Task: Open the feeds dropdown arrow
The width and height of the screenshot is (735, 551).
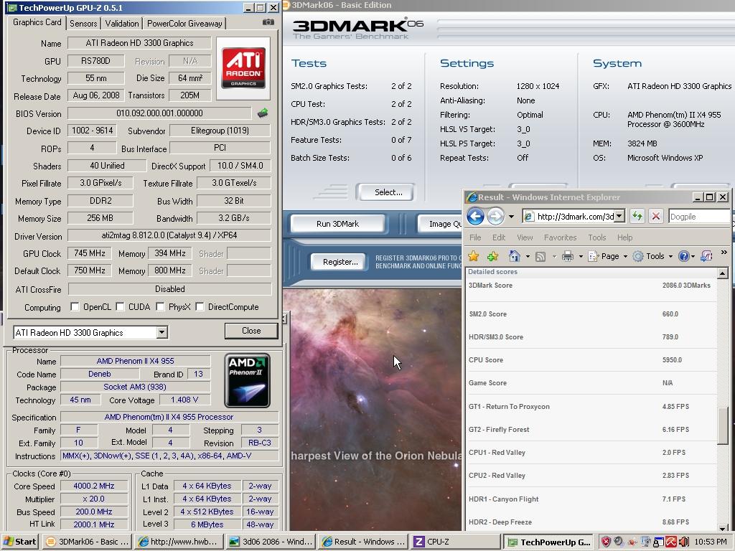Action: [x=554, y=256]
